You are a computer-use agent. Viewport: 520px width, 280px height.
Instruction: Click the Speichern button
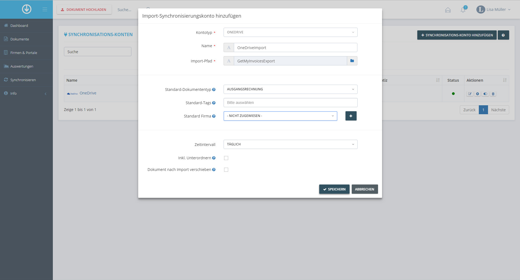334,189
